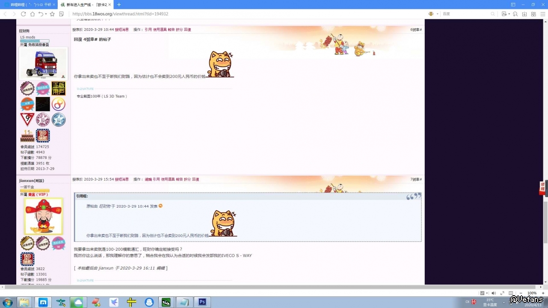Open the browser skin/layout icon in title bar
This screenshot has width=548, height=308.
pos(513,5)
